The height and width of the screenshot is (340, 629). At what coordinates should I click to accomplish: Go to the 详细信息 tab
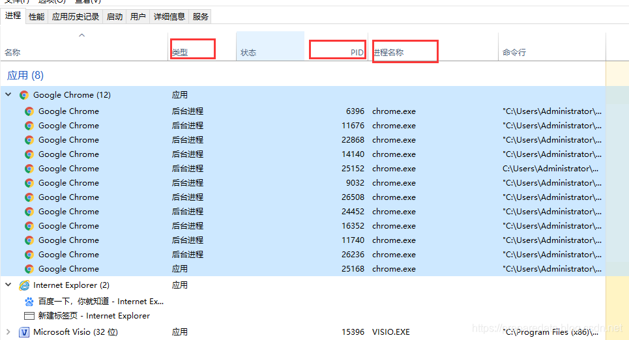(169, 16)
